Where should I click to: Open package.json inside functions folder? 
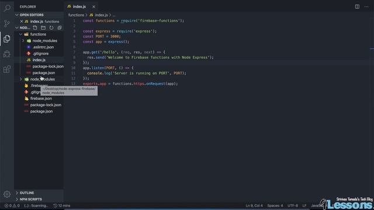(44, 73)
